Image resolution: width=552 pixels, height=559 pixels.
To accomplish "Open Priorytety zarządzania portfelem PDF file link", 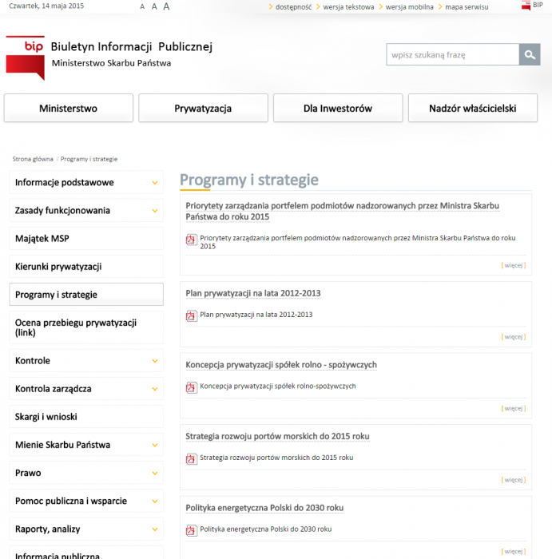I will pos(358,242).
